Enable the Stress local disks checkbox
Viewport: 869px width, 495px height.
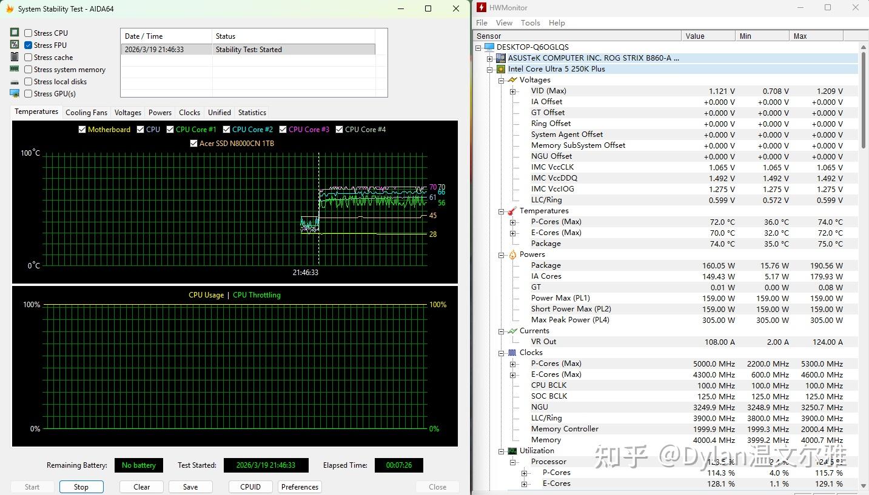point(28,81)
